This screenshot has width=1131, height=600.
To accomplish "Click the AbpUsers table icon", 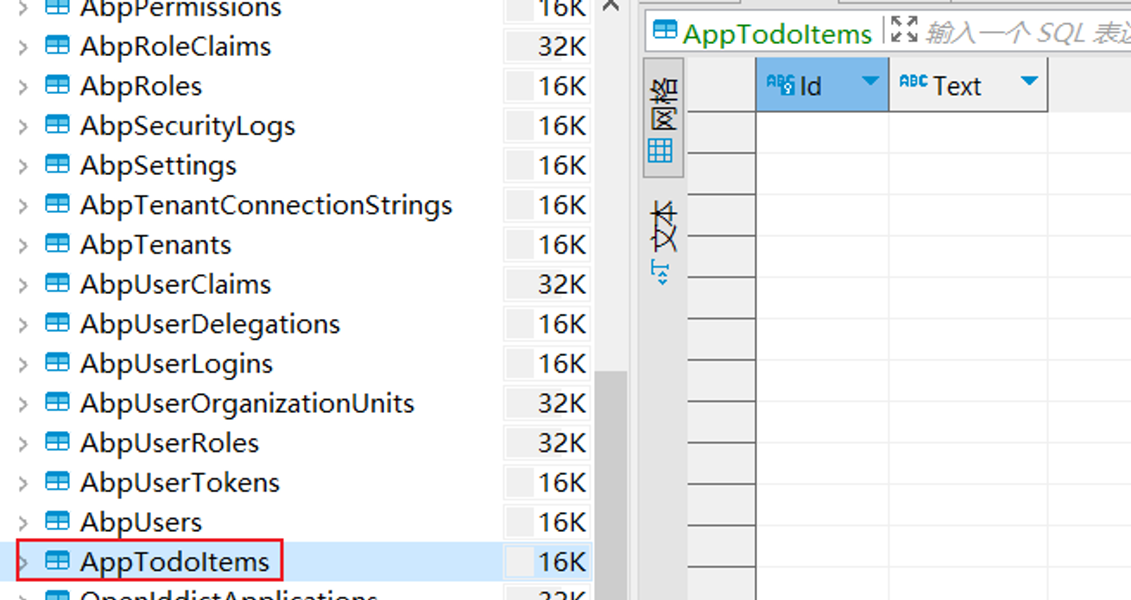I will click(x=57, y=522).
